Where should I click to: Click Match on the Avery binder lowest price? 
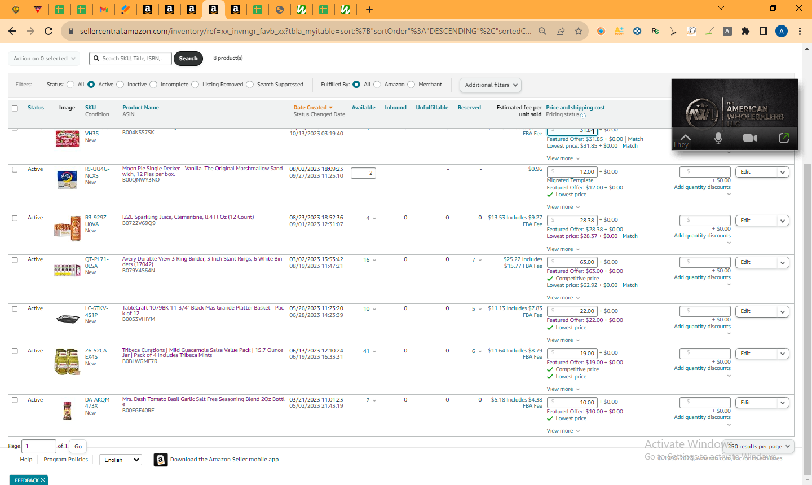[x=630, y=285]
